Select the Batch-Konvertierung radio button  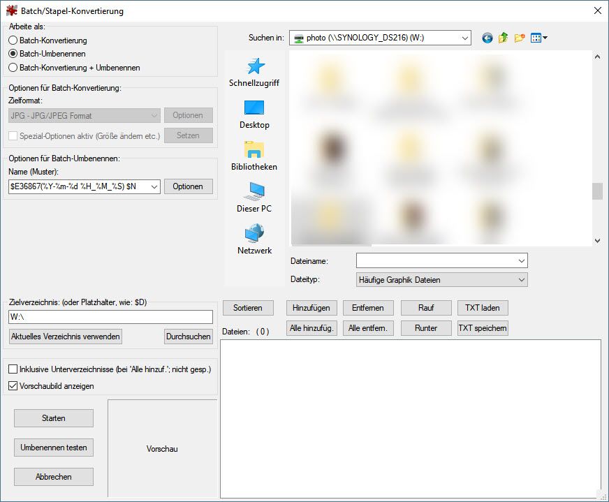point(13,40)
